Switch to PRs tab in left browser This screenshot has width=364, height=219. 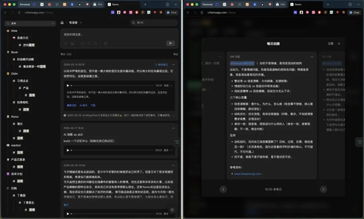[98, 4]
